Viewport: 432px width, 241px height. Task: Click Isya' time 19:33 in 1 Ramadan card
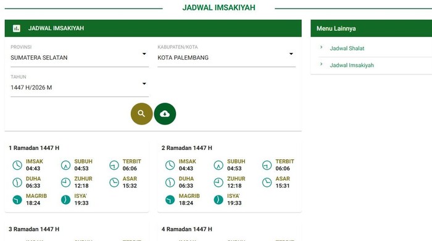[x=81, y=203]
